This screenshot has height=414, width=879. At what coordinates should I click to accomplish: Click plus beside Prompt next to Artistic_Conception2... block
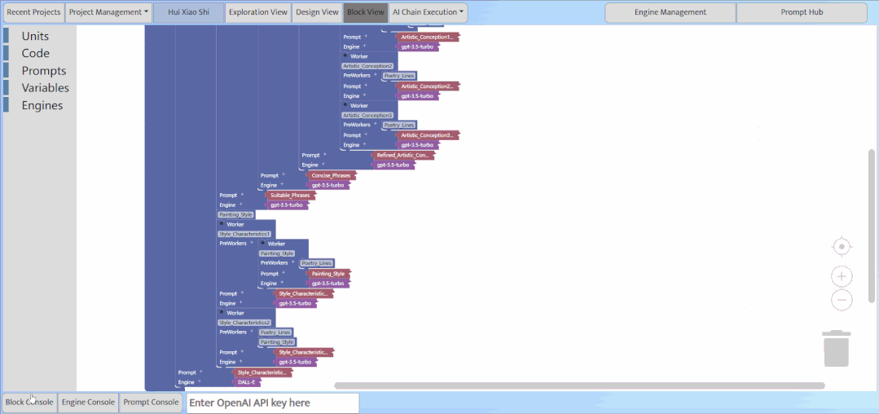[x=366, y=86]
